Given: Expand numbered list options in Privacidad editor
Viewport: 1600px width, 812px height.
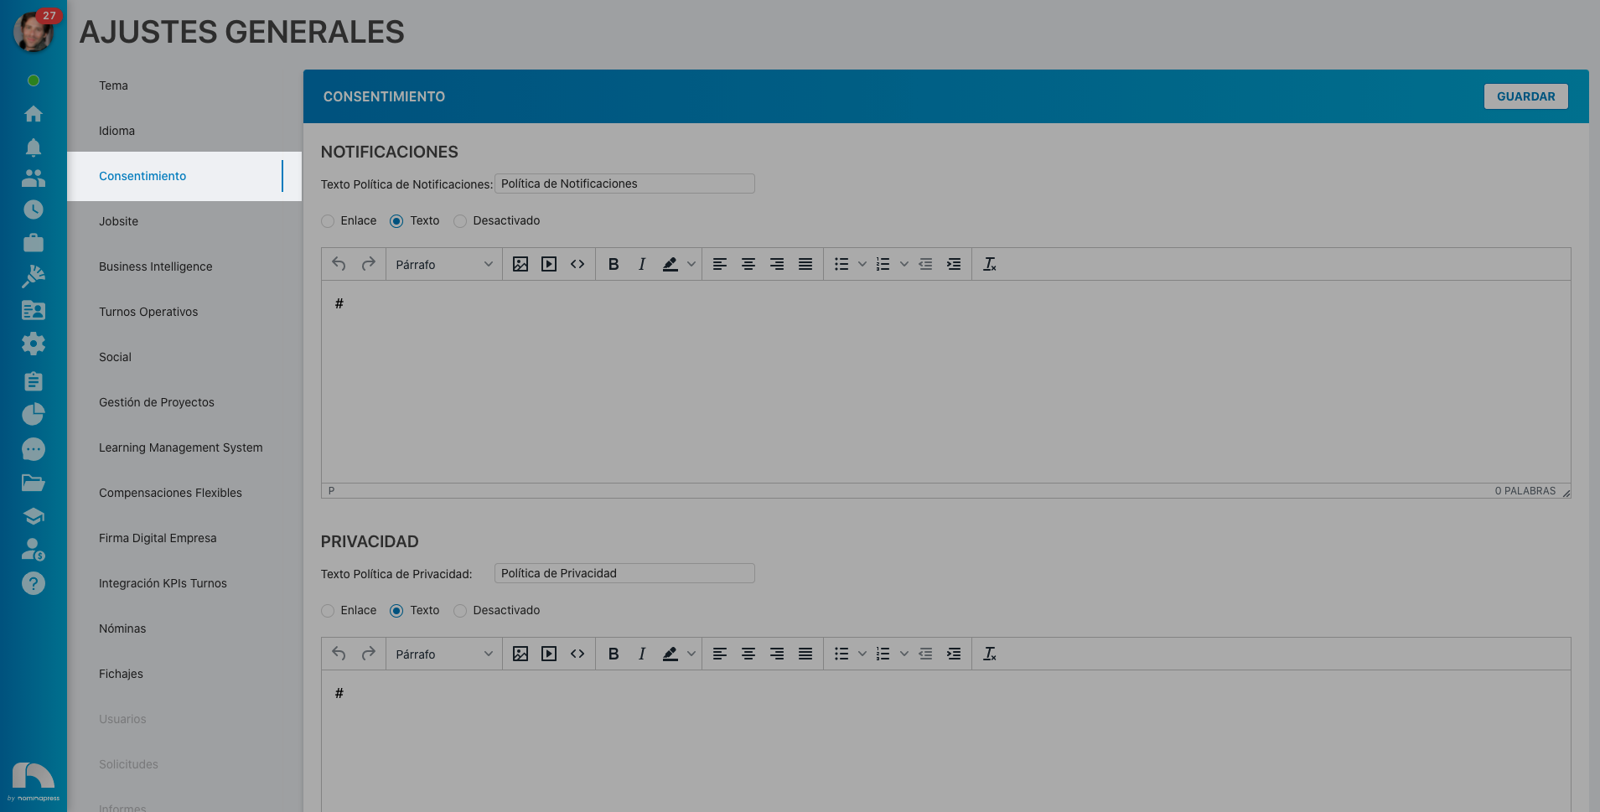Looking at the screenshot, I should [x=904, y=654].
